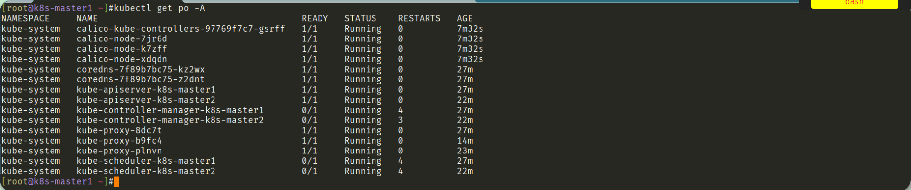This screenshot has height=190, width=911.
Task: Click Running status of calico-node-xdqdn
Action: (363, 59)
